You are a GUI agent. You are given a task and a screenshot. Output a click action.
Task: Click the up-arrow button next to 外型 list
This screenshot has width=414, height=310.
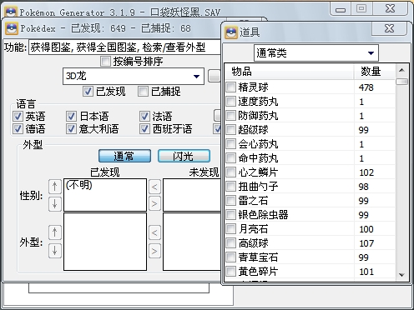point(55,232)
